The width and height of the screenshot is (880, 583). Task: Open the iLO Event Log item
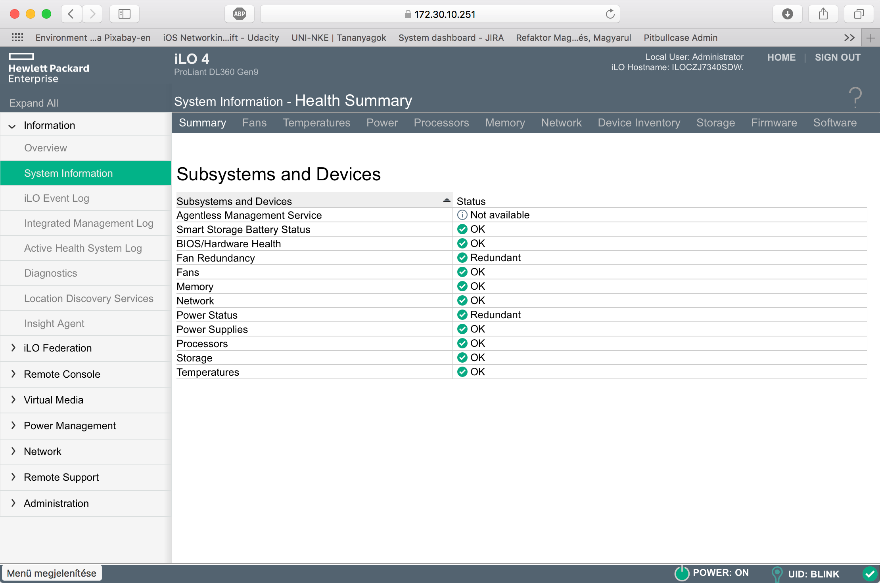coord(86,198)
